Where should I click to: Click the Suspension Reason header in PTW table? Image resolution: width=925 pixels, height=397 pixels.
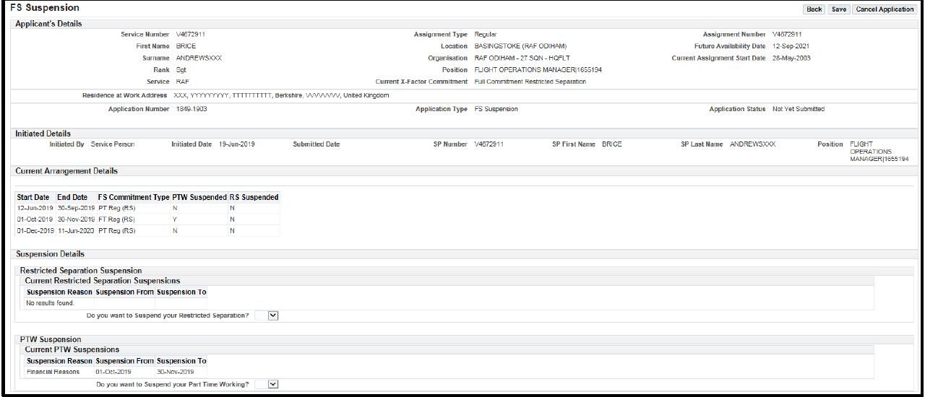(59, 361)
